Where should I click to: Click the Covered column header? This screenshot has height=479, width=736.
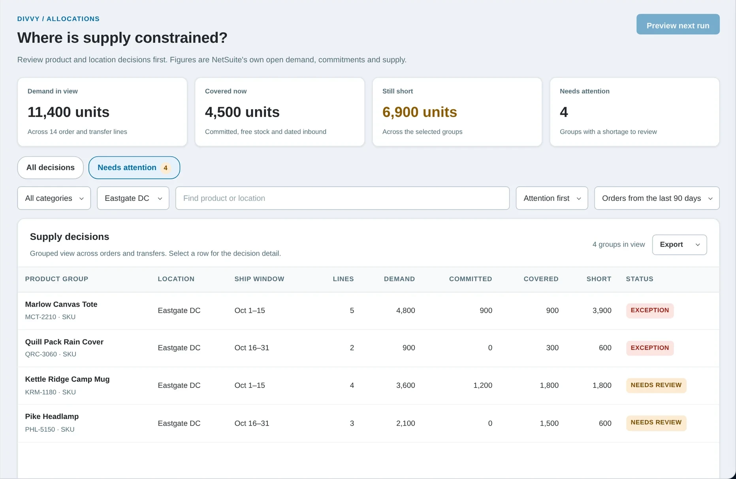point(541,279)
